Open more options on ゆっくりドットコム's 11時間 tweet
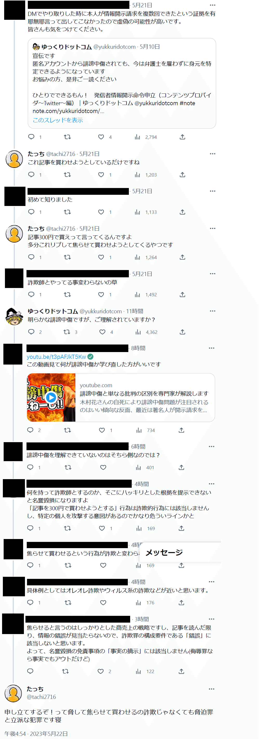The image size is (259, 739). click(x=212, y=311)
